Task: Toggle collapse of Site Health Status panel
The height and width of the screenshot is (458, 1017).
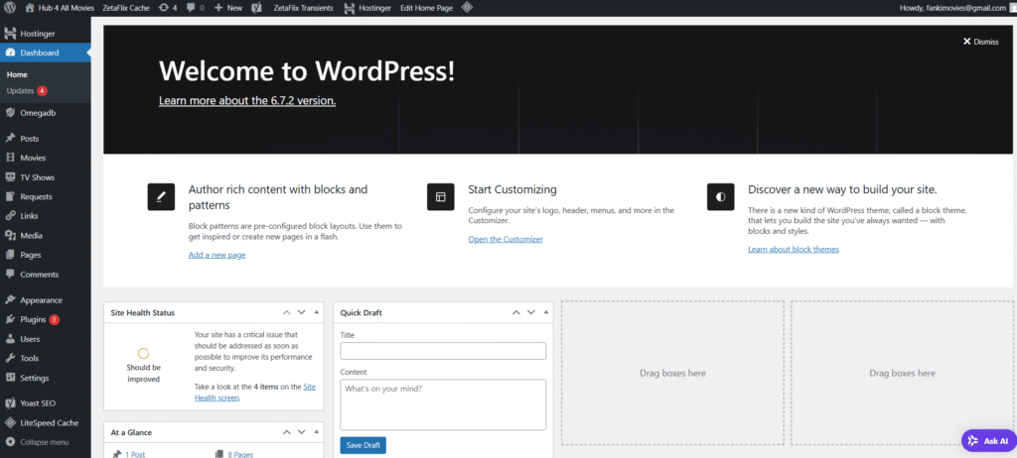Action: tap(316, 312)
